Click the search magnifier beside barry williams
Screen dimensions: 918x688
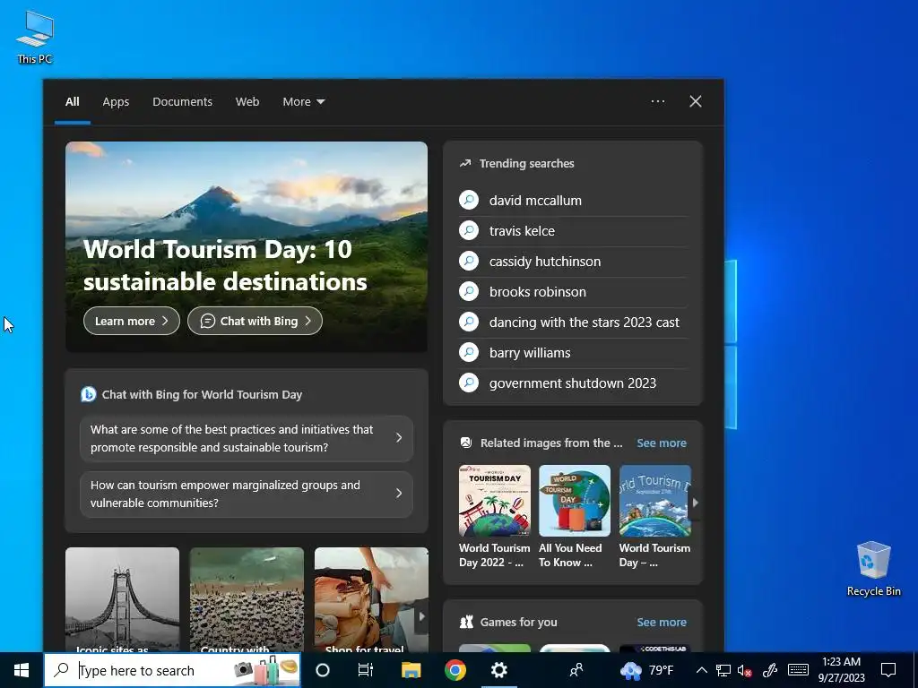point(469,352)
